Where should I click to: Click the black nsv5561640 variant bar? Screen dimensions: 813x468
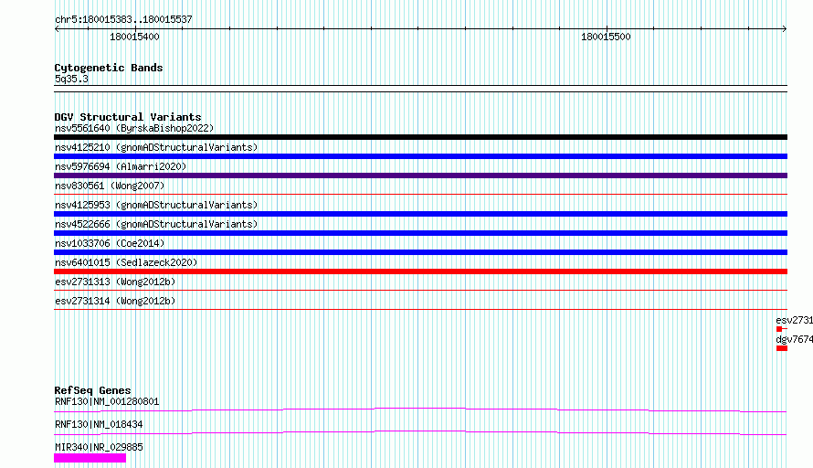[x=420, y=137]
